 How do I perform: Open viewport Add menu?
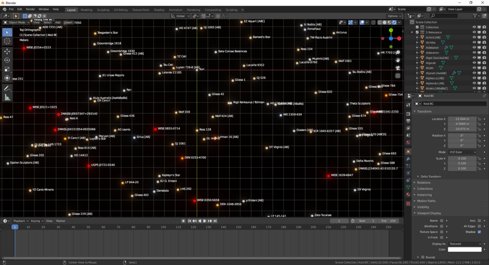(x=58, y=22)
